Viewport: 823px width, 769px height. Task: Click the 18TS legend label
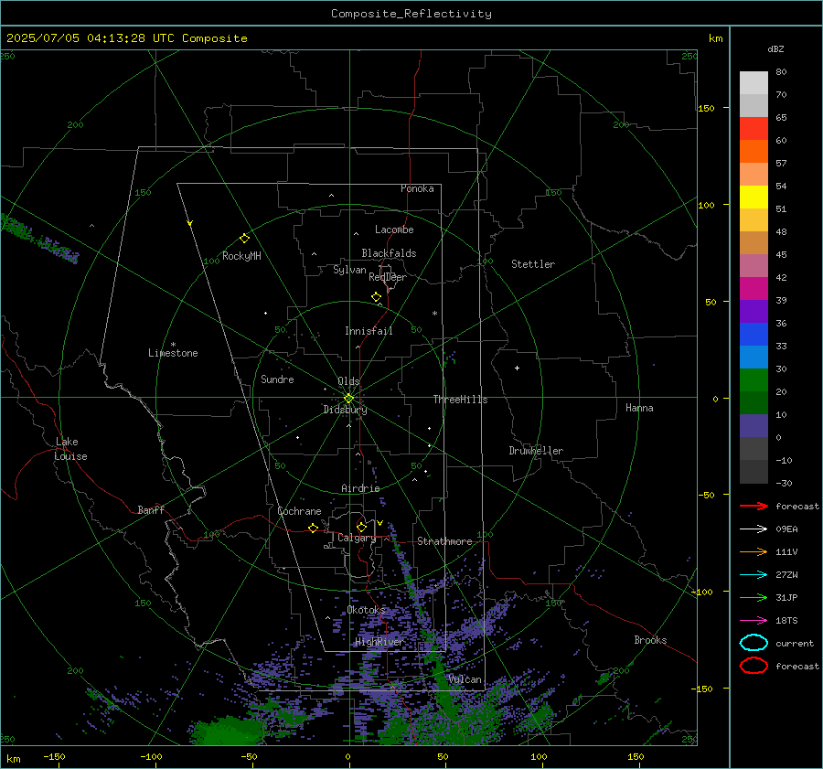[x=786, y=621]
